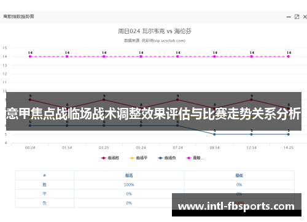Click the 0% lowest cell in 胜 row
Screen dimensions: 307x222
coord(239,185)
